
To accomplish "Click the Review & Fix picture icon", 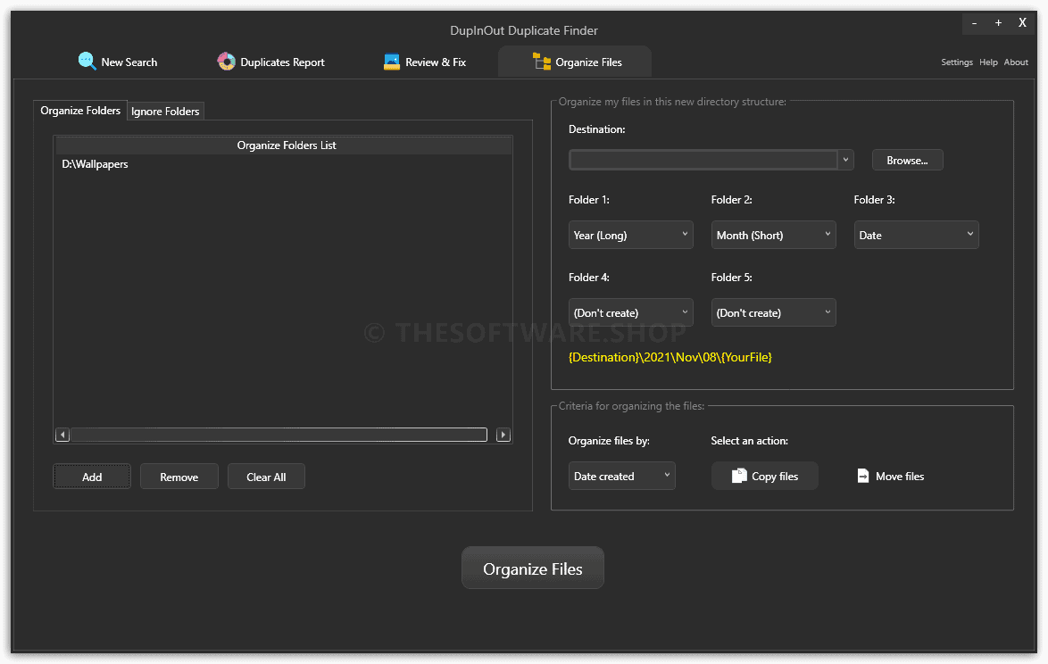I will [x=392, y=62].
